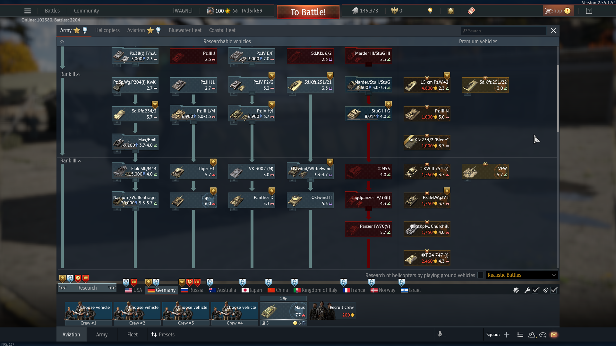The width and height of the screenshot is (616, 346).
Task: Toggle auto-repair checkbox next to wrench
Action: (535, 290)
